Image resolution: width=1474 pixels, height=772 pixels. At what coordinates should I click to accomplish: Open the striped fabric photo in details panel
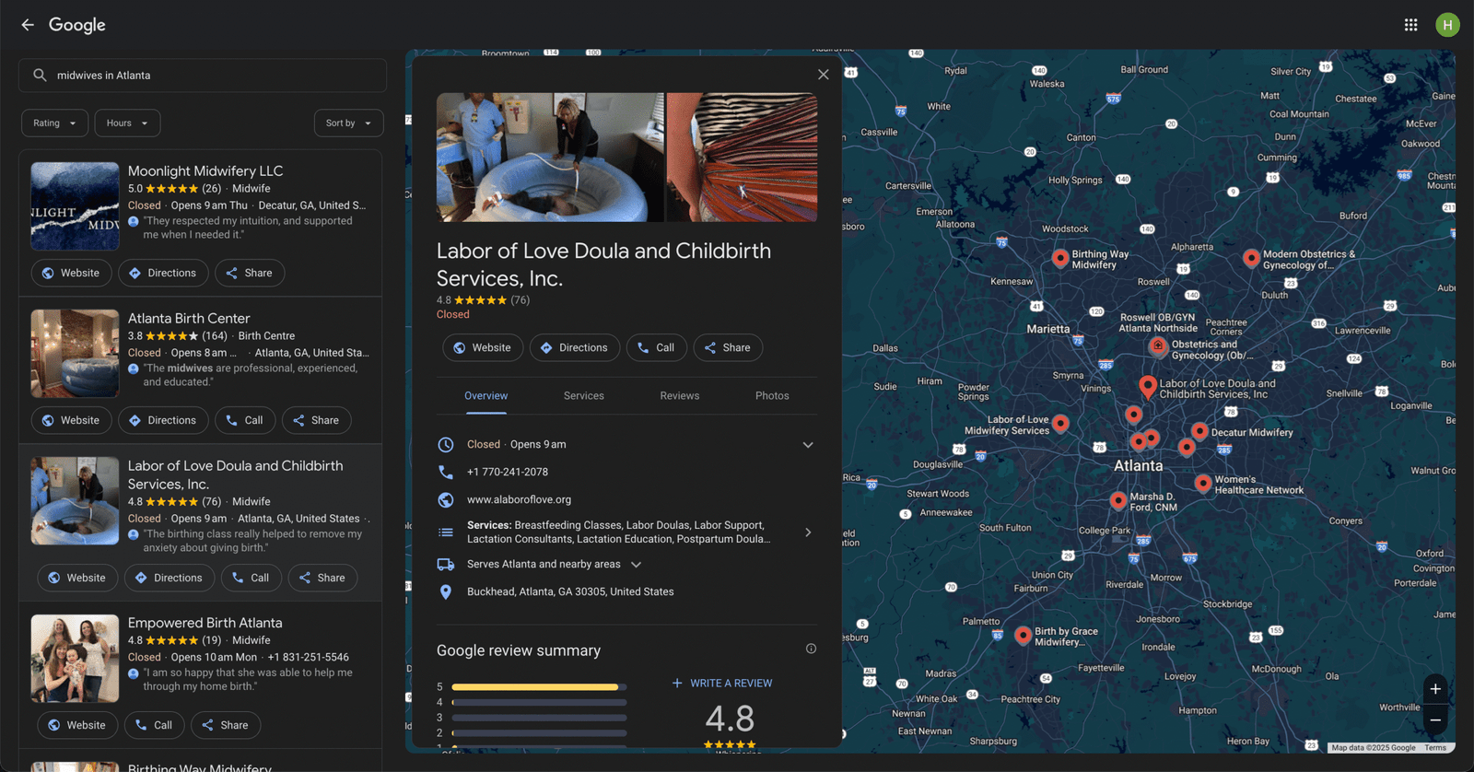point(742,158)
